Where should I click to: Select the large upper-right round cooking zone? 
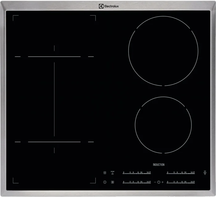(x=163, y=51)
